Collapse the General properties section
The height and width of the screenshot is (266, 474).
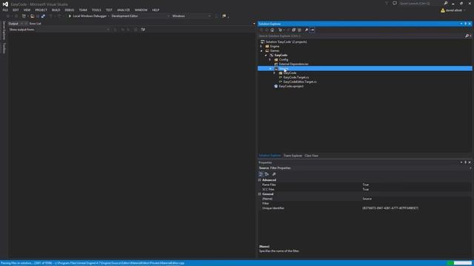click(260, 194)
